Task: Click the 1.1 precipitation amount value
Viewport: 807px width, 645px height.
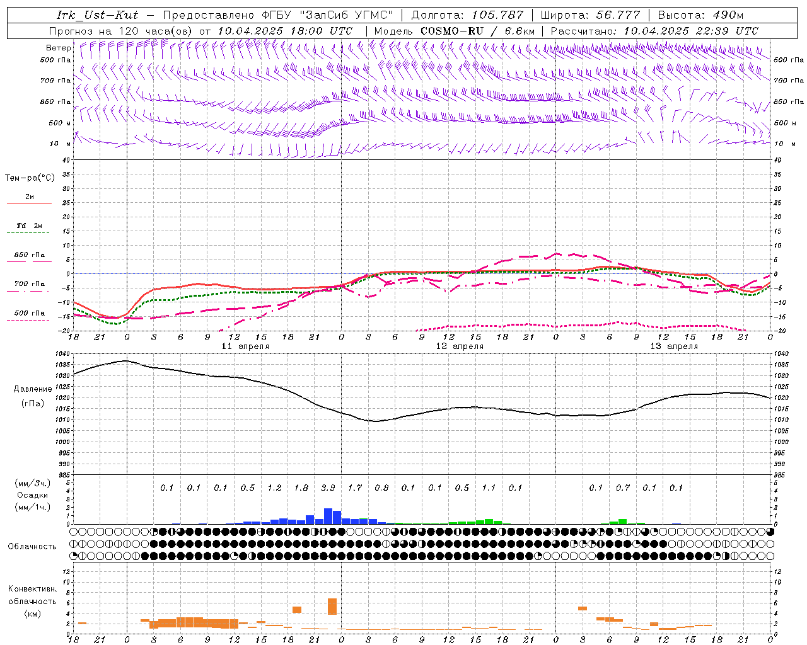Action: (x=489, y=488)
